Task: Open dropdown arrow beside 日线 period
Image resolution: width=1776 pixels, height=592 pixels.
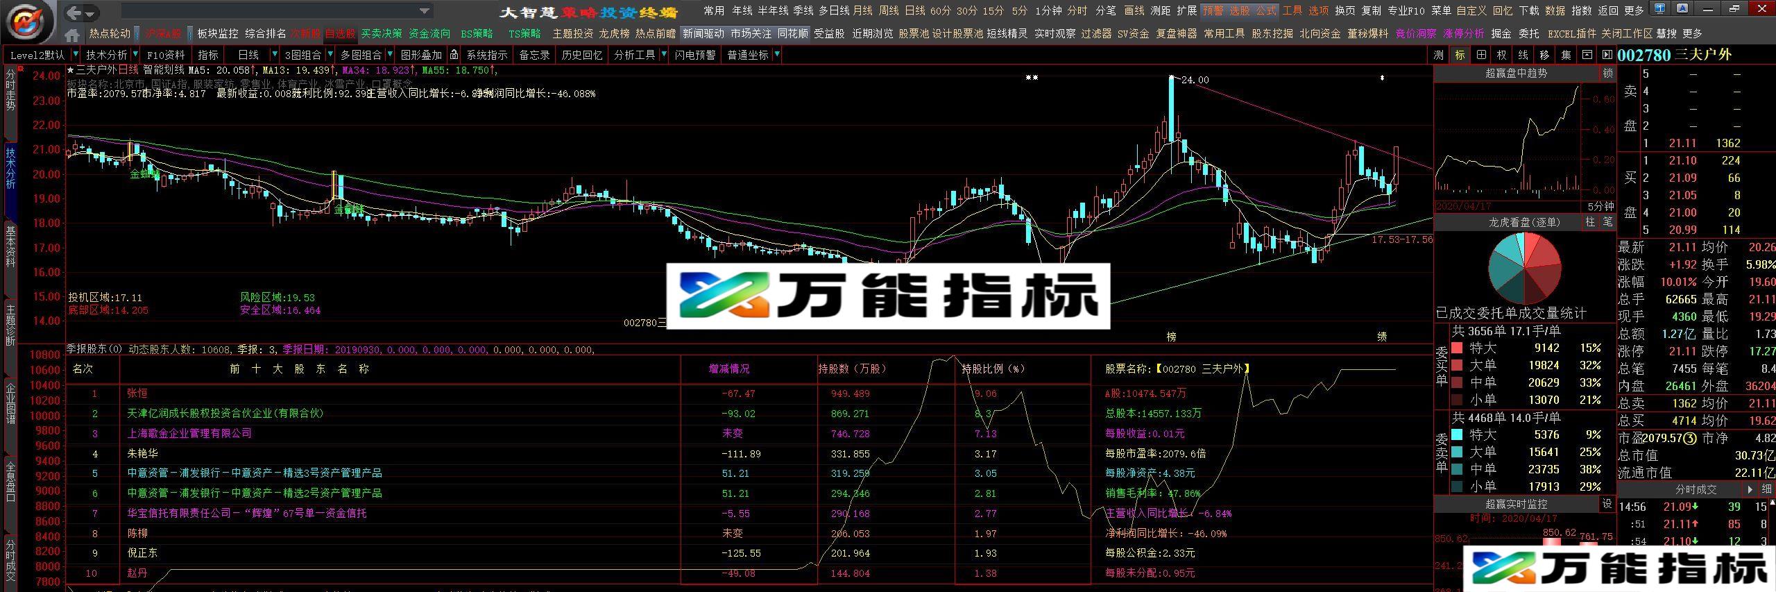Action: pyautogui.click(x=275, y=55)
